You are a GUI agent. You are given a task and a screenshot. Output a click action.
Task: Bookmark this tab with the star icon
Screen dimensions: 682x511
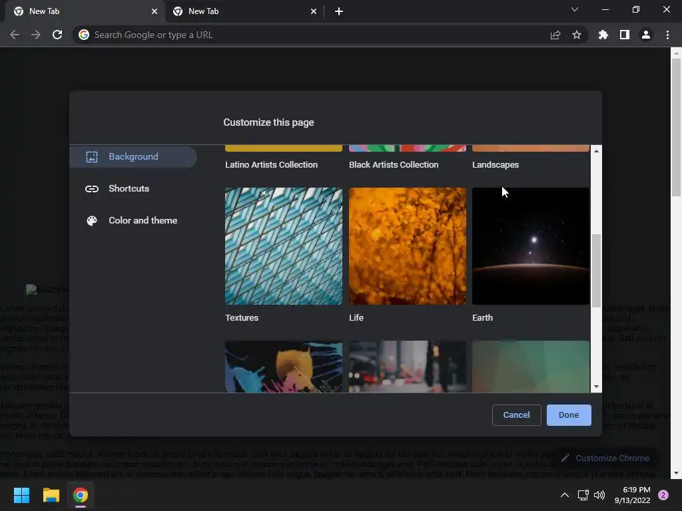[x=577, y=35]
